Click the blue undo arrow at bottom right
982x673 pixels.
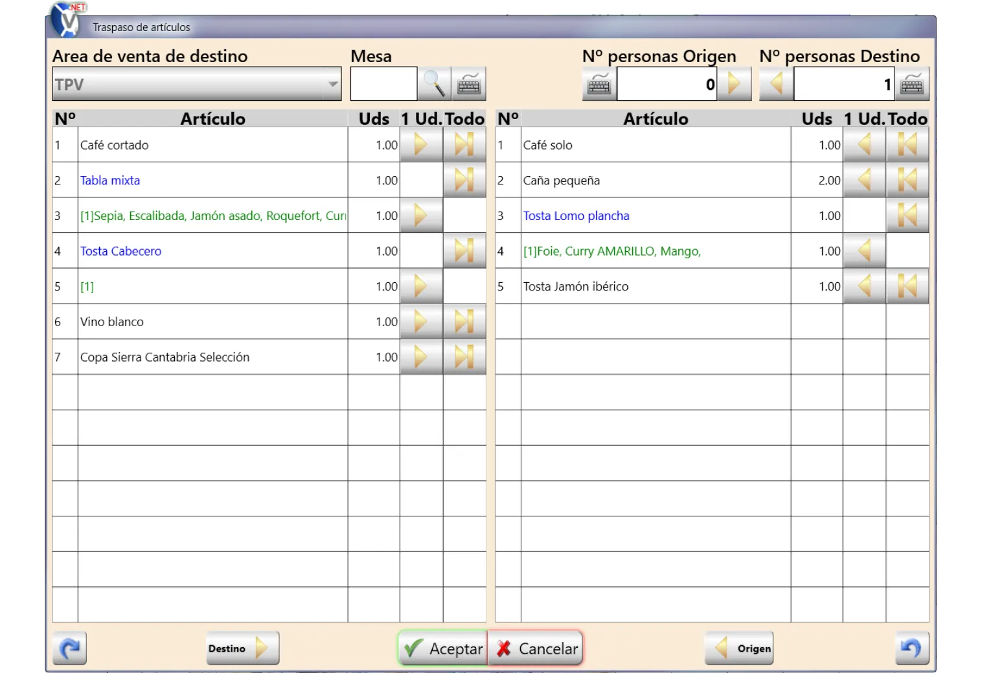pos(912,648)
